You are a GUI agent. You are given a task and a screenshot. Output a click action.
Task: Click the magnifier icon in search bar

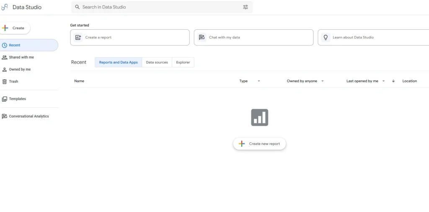click(78, 7)
